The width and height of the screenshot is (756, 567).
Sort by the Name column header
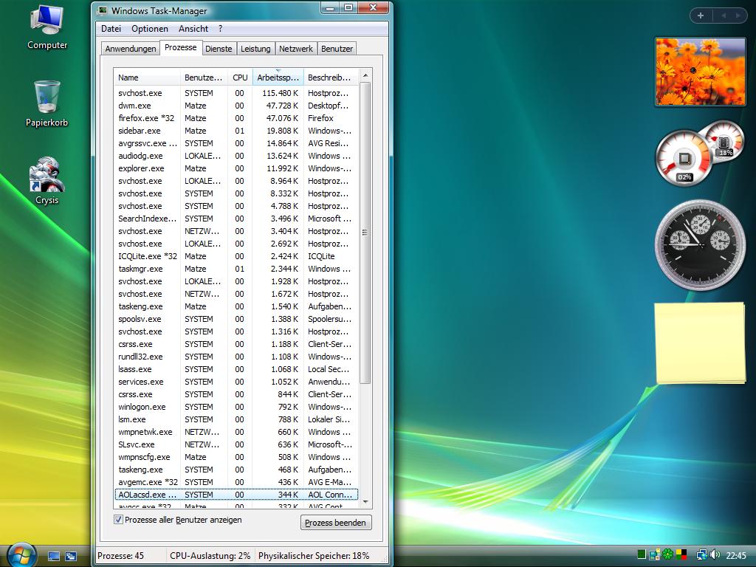tap(147, 77)
